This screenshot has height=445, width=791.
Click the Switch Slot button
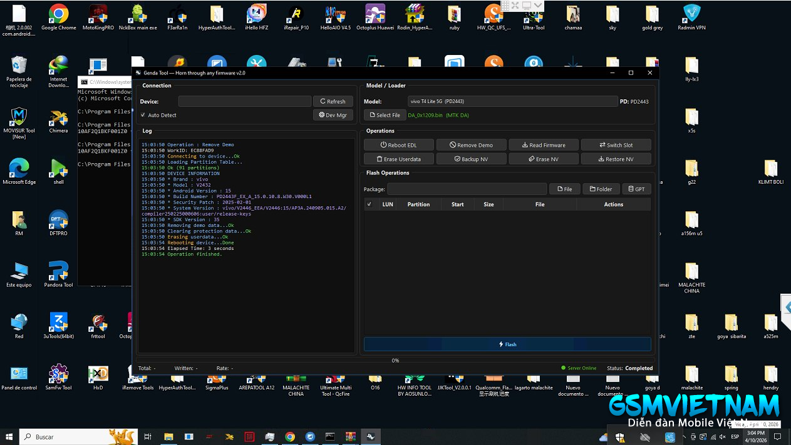pyautogui.click(x=616, y=145)
